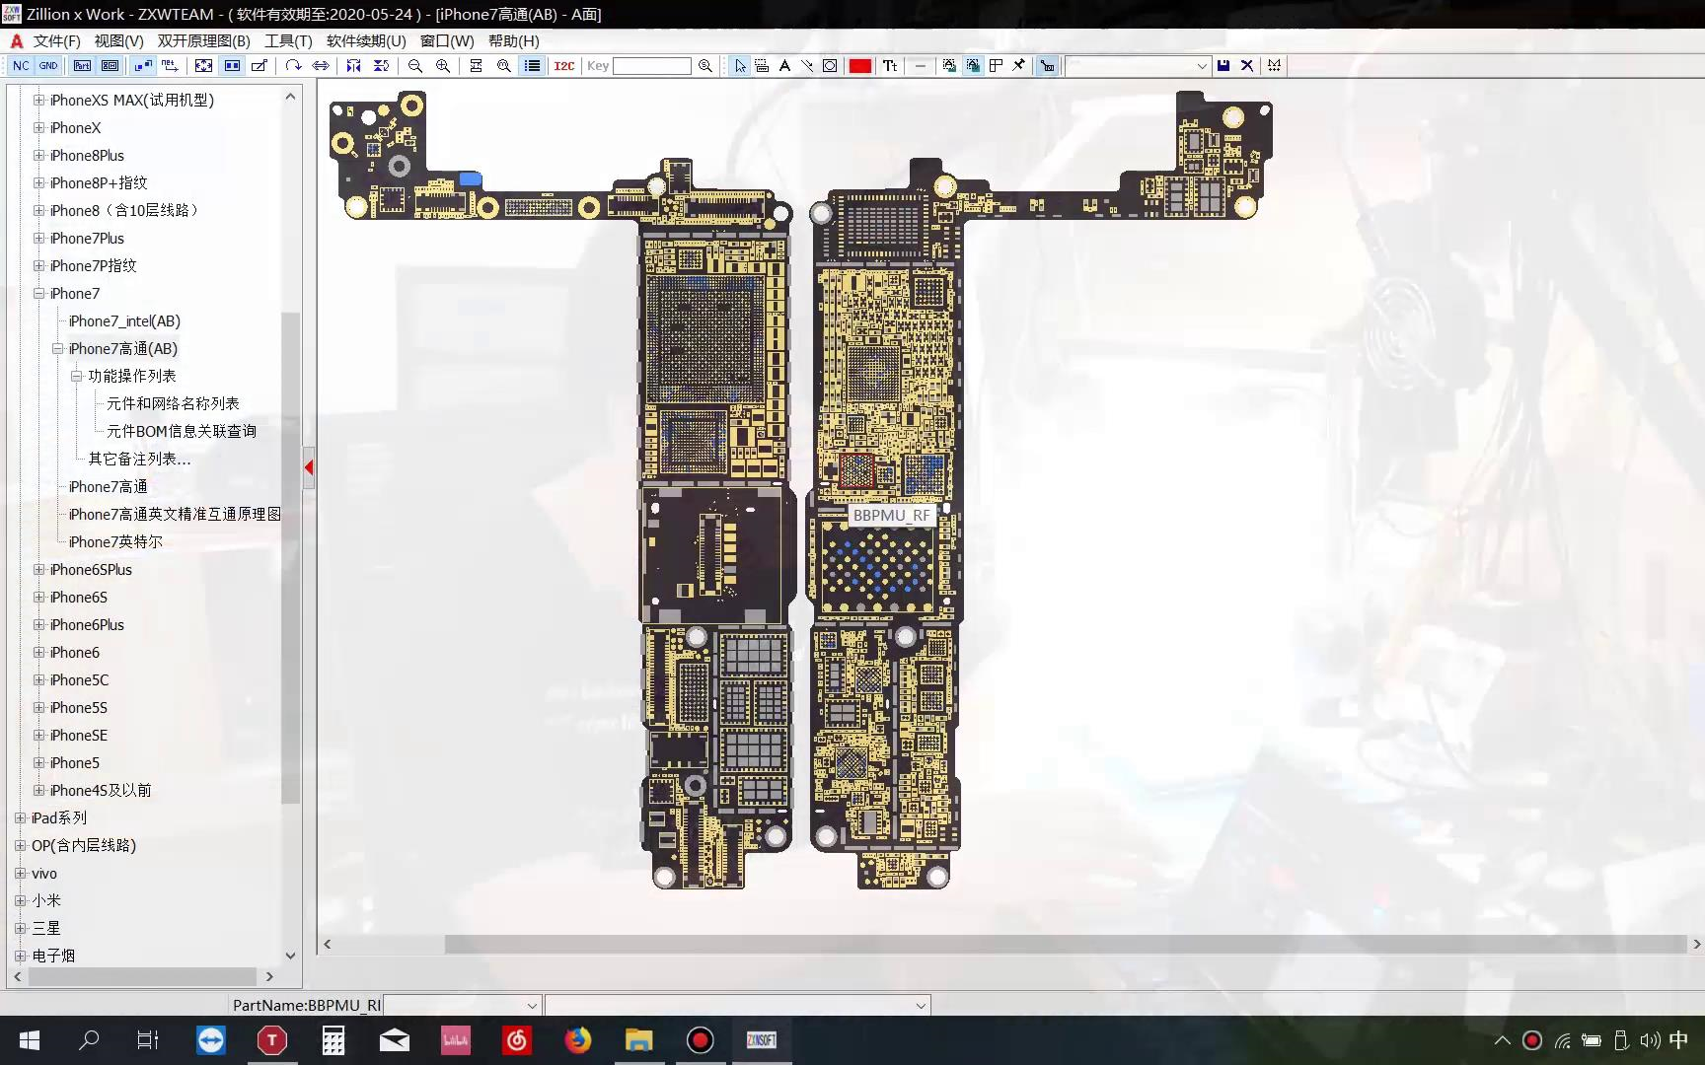This screenshot has width=1705, height=1065.
Task: Select the text annotation A tool
Action: pos(784,66)
